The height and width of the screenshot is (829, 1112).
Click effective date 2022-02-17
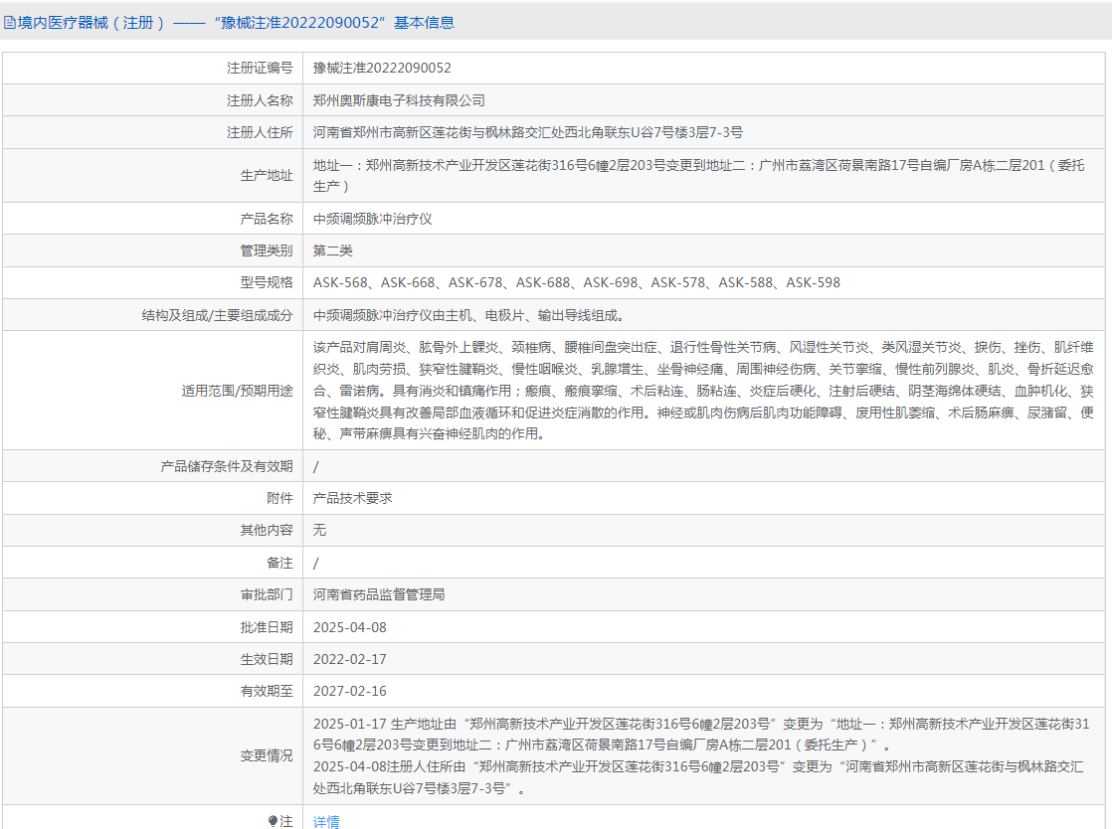(x=350, y=659)
